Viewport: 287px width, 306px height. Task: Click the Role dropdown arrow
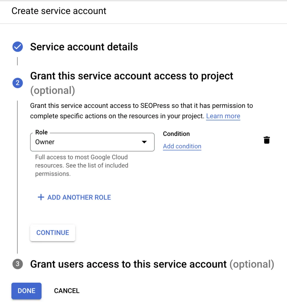pos(144,142)
